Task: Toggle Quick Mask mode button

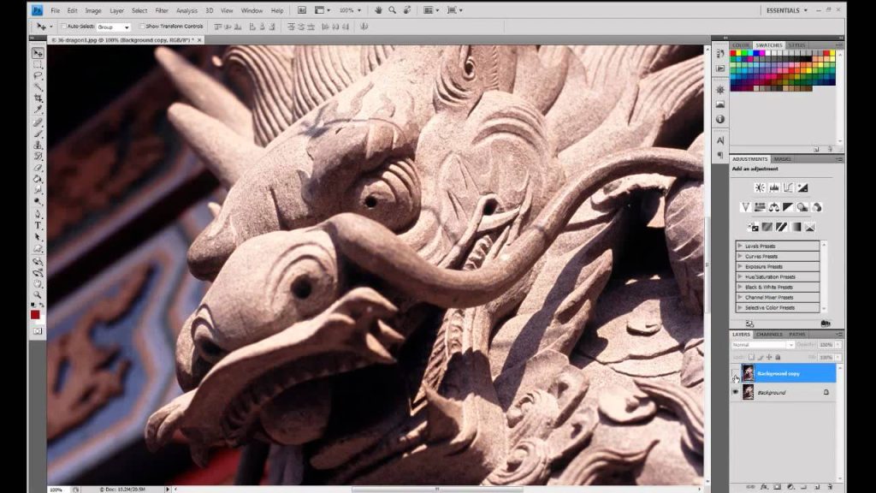Action: pyautogui.click(x=38, y=331)
